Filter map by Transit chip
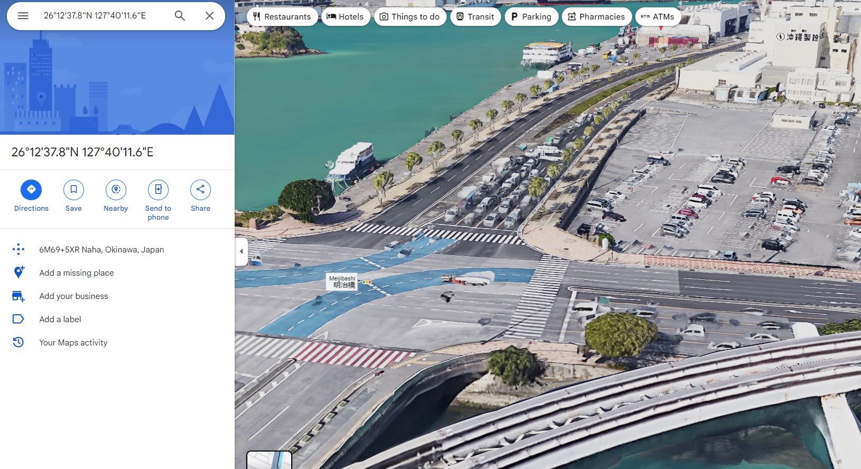This screenshot has height=469, width=861. (x=475, y=16)
